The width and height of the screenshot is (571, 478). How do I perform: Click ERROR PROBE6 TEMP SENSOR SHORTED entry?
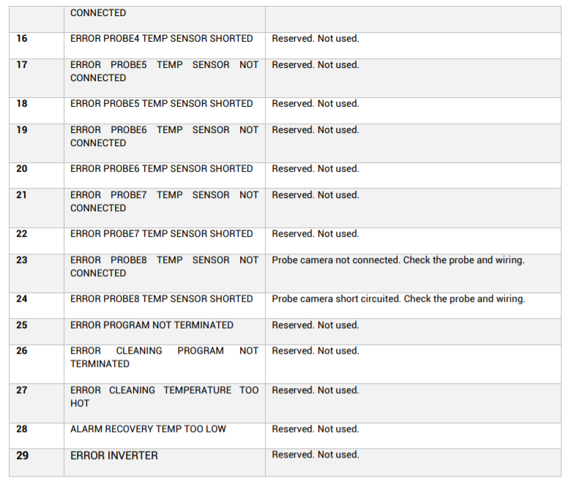(x=161, y=169)
